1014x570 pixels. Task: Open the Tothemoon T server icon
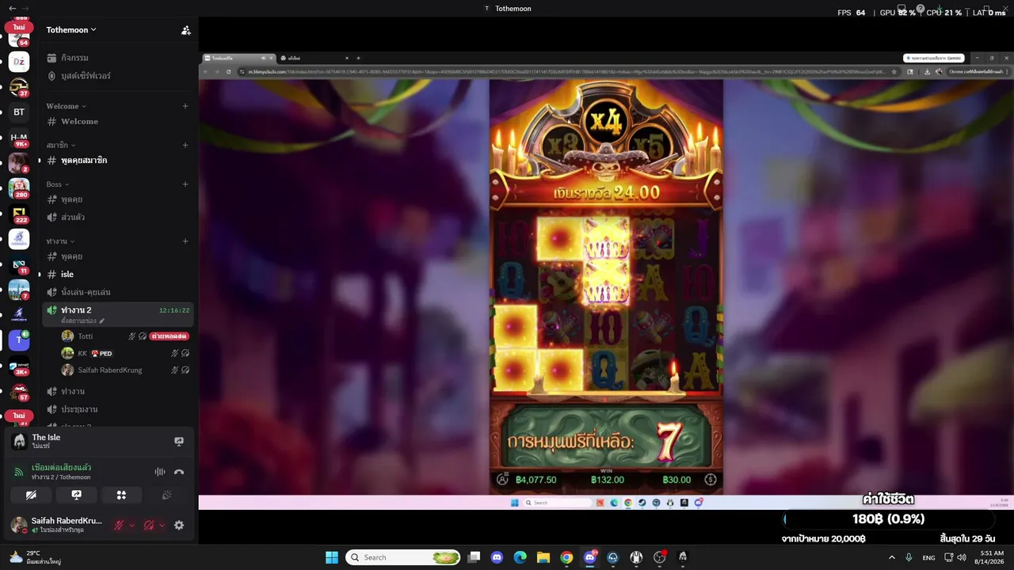[19, 340]
